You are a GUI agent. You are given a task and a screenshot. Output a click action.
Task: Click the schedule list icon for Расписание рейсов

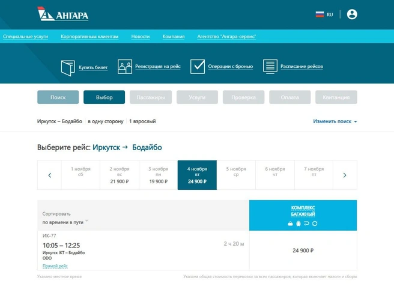click(x=270, y=67)
